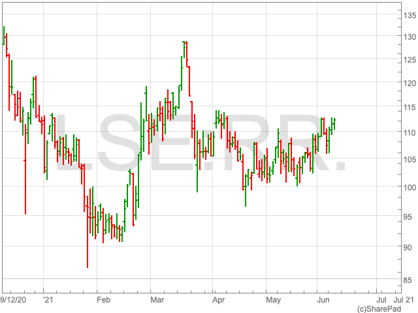Select the Mar month label
This screenshot has width=418, height=313.
click(157, 300)
